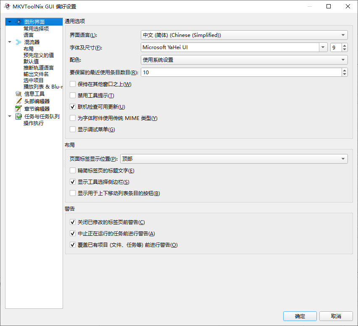Screen dimensions: 358x326
Task: Click the MKVToolNix application icon in the titlebar
Action: coord(6,6)
